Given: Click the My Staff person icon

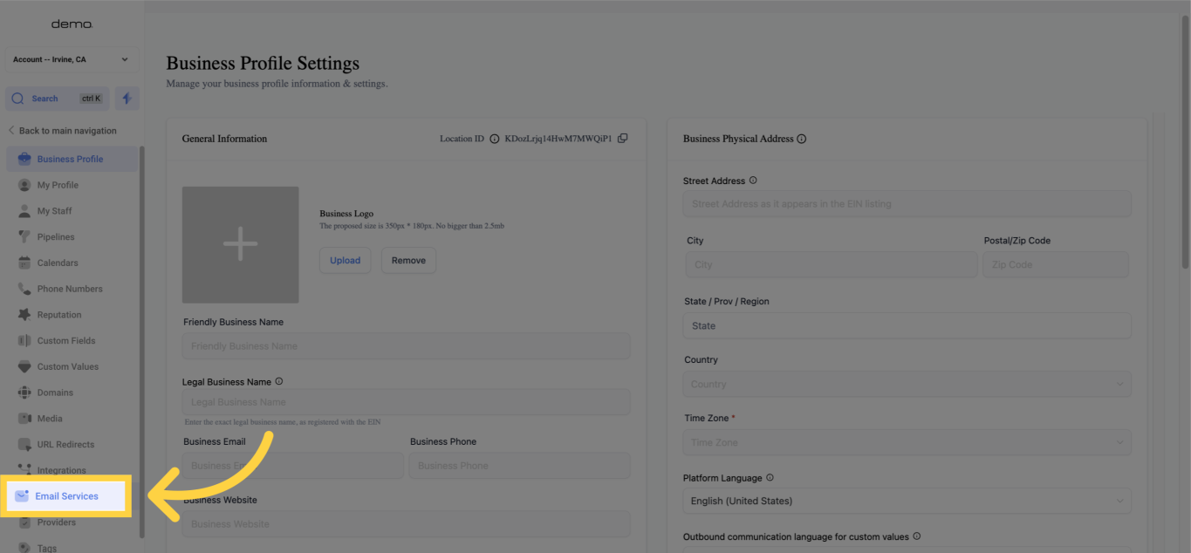Looking at the screenshot, I should pos(24,211).
